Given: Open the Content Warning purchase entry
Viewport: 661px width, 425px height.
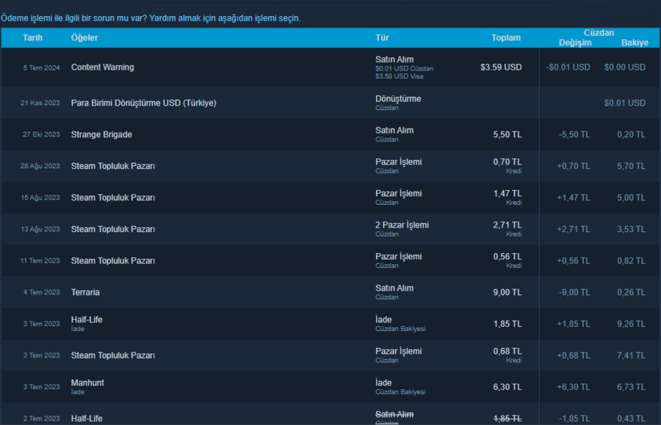Looking at the screenshot, I should 102,68.
